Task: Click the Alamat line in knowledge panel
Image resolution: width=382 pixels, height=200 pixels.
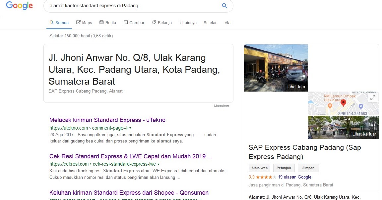Action: click(x=304, y=197)
